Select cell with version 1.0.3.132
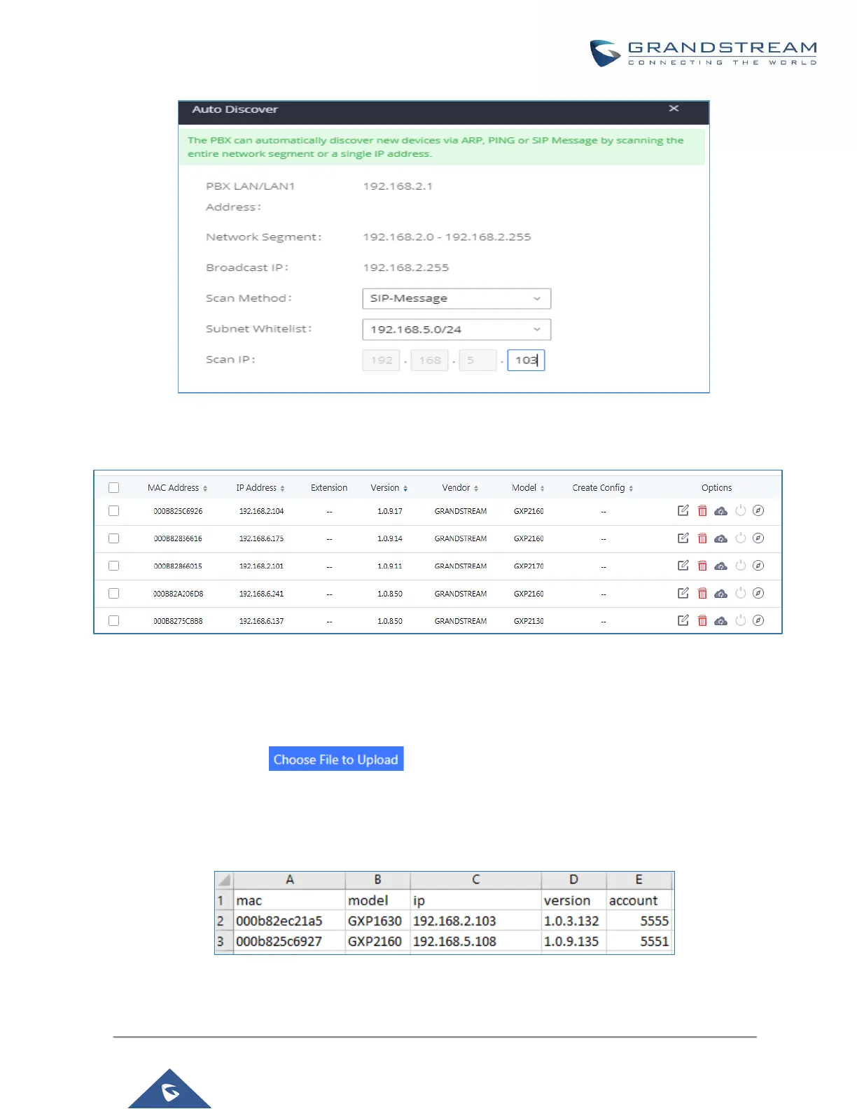 pos(573,921)
